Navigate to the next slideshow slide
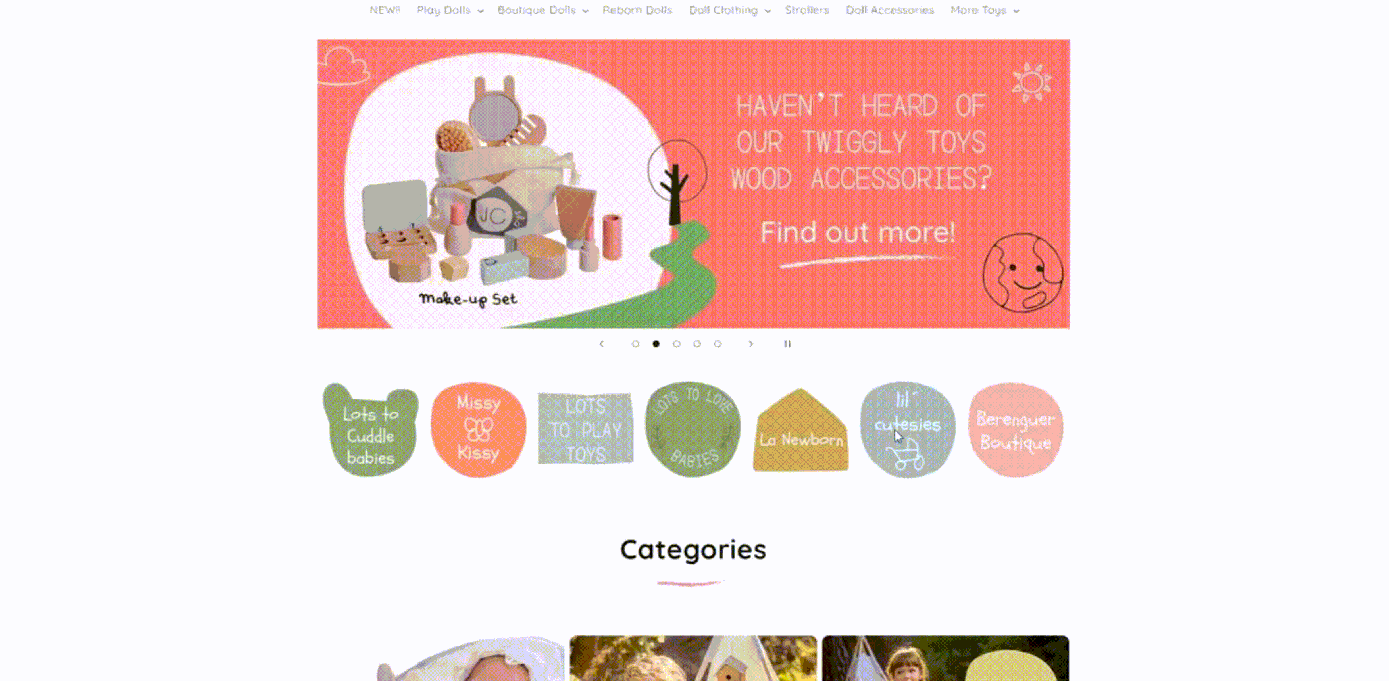Image resolution: width=1389 pixels, height=681 pixels. point(750,343)
